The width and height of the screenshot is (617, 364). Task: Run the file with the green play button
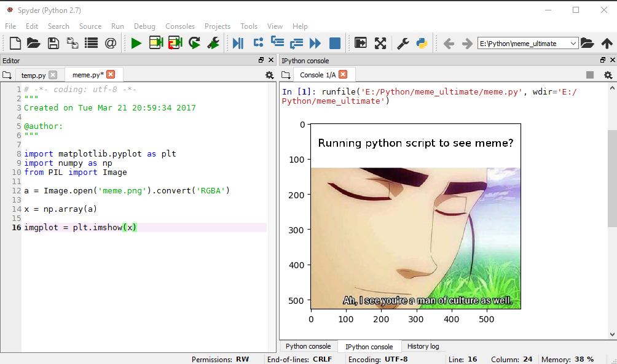[136, 43]
